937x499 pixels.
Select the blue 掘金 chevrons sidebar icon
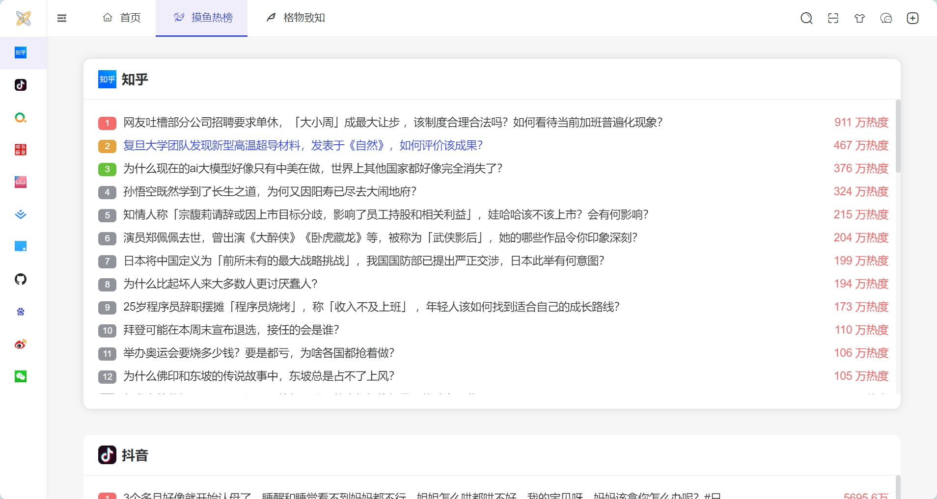[x=21, y=214]
